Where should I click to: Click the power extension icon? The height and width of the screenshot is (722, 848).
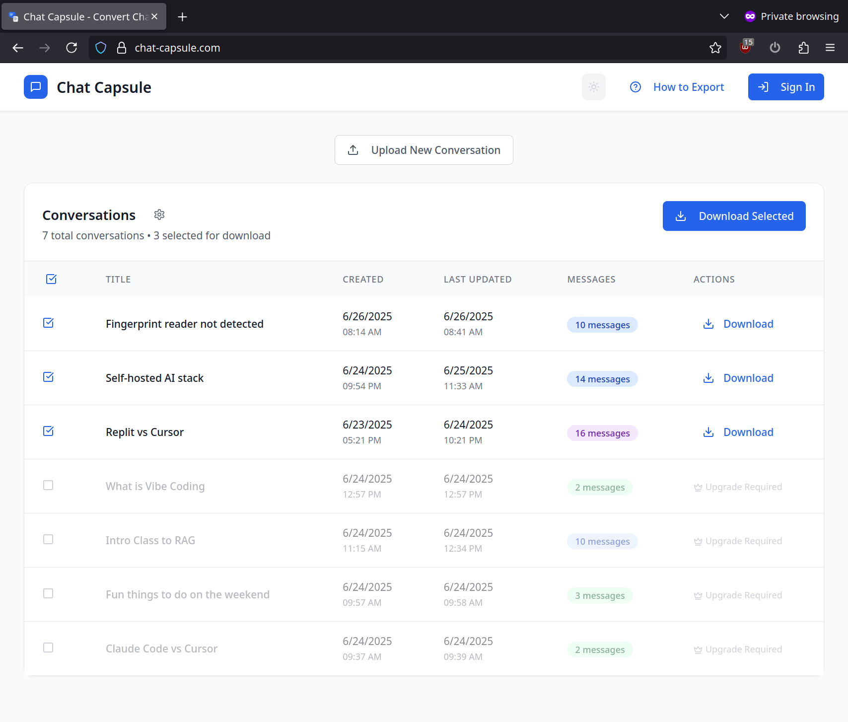click(x=775, y=48)
